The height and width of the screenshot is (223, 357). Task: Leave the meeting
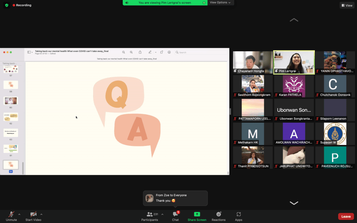(x=346, y=216)
